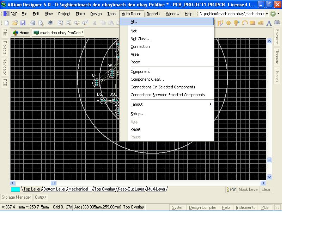Image resolution: width=335 pixels, height=243 pixels.
Task: Select the Place Fill rectangle icon
Action: pos(252,23)
